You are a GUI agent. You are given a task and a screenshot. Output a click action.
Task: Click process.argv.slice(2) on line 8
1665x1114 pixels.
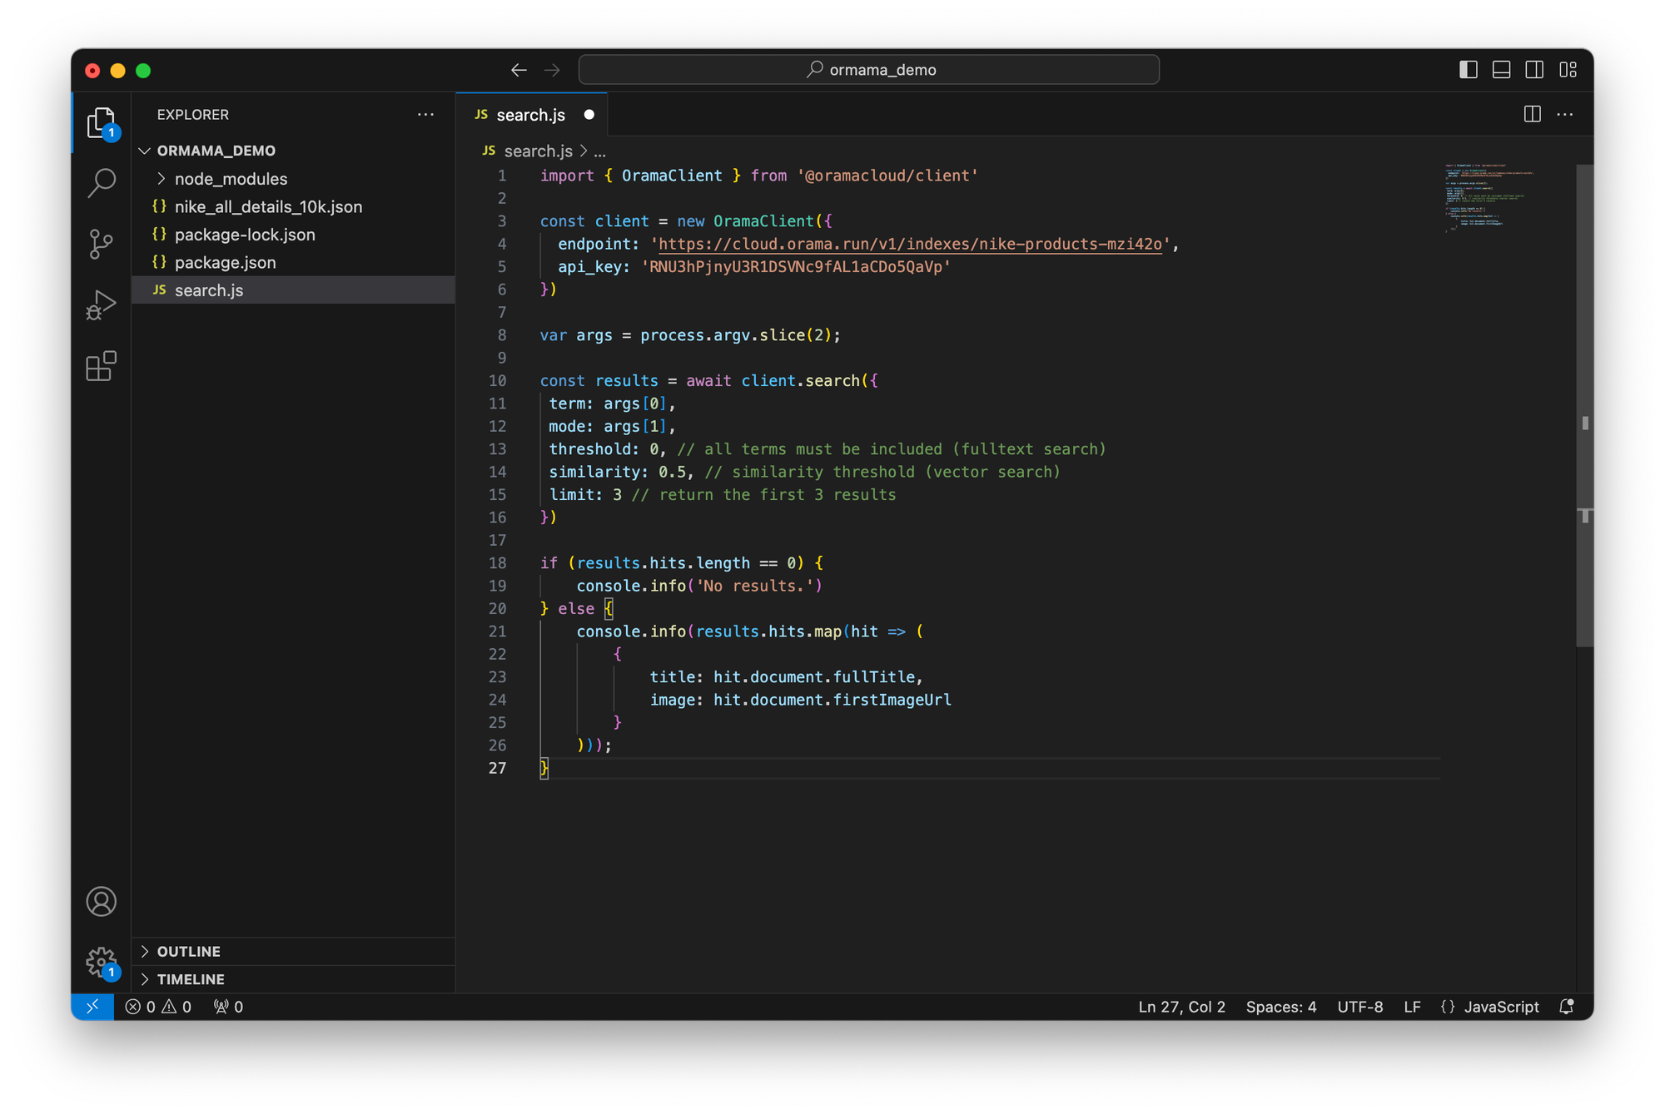(x=735, y=335)
